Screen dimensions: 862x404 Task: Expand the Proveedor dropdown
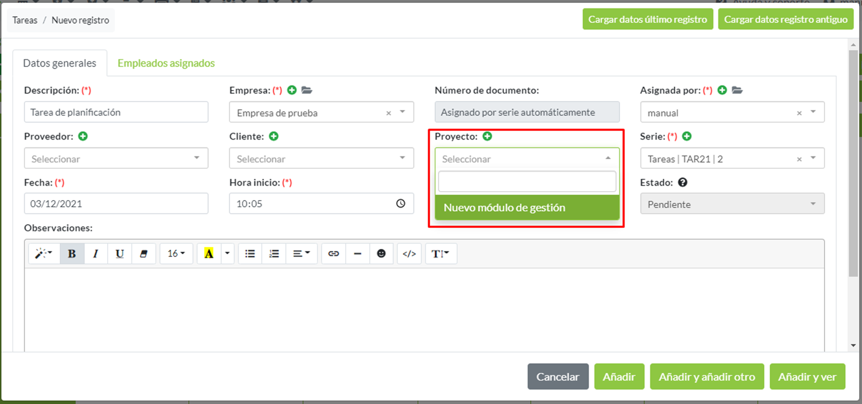tap(116, 159)
